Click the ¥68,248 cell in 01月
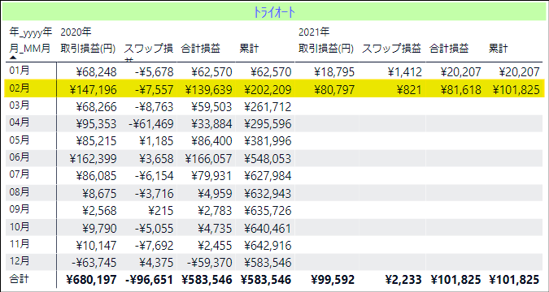This screenshot has height=292, width=549. (96, 72)
